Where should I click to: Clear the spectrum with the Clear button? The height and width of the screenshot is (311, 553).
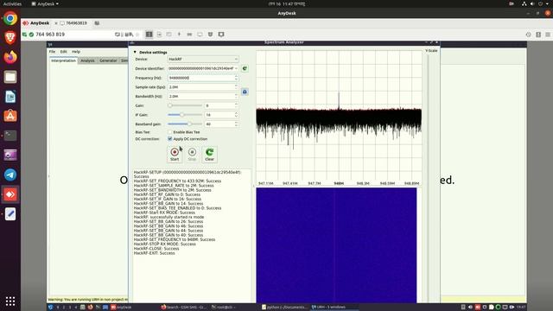tap(209, 155)
